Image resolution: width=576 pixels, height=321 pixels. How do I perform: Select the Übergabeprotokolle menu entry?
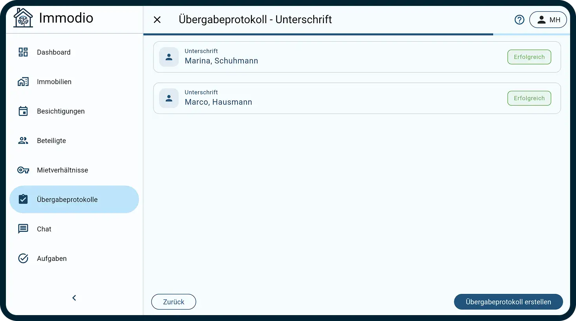click(x=74, y=199)
